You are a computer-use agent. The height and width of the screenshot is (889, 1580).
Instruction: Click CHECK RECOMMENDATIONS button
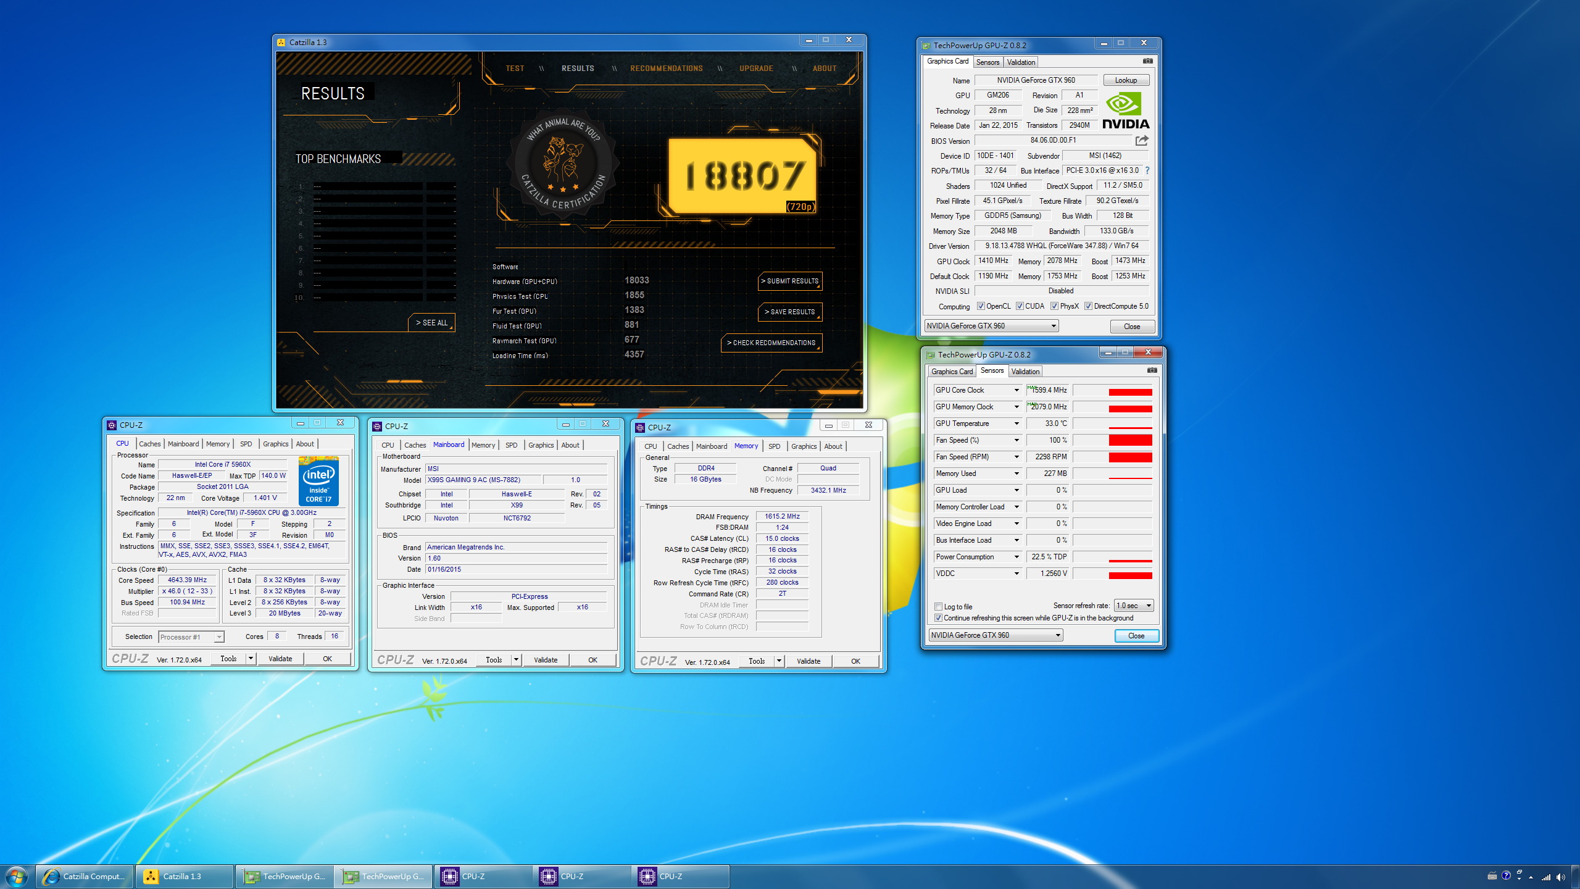coord(771,343)
